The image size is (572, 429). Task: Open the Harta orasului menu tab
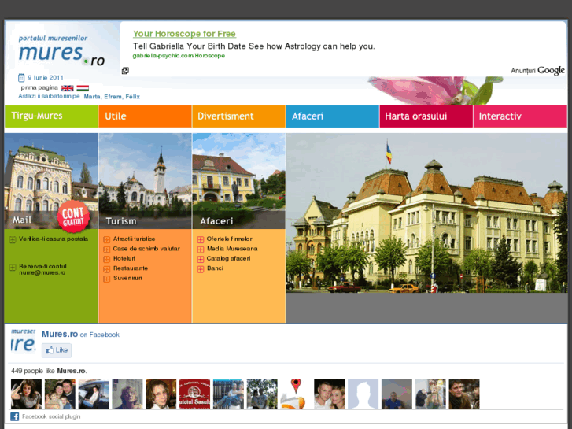tap(426, 116)
